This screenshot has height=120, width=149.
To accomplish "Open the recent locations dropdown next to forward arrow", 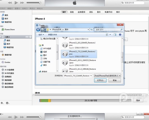I will point(45,30).
